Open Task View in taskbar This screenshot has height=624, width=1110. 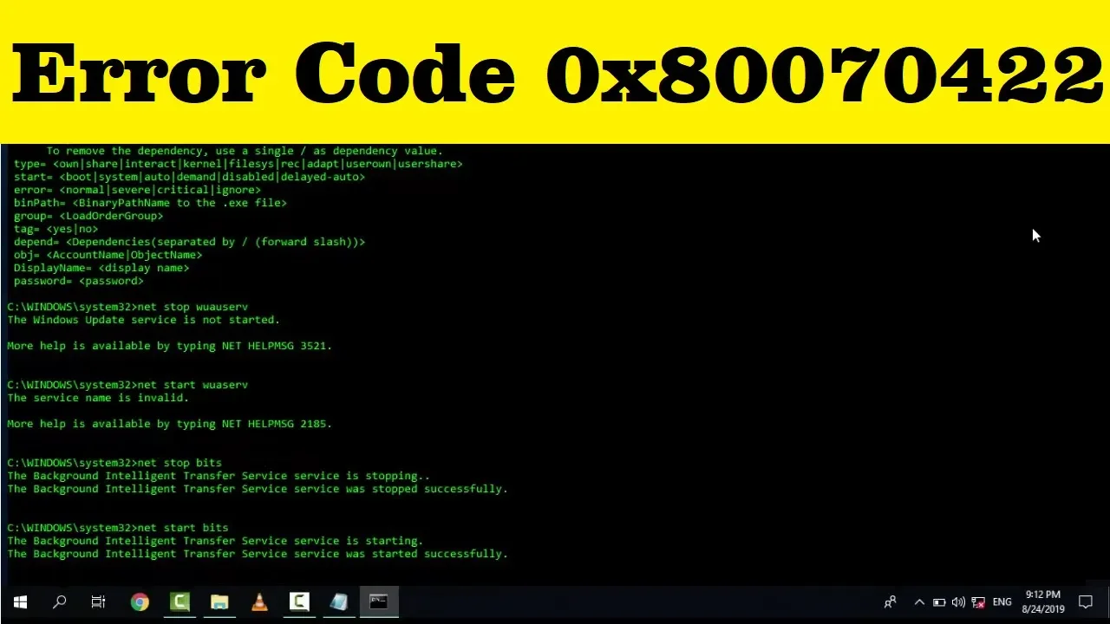click(x=99, y=601)
